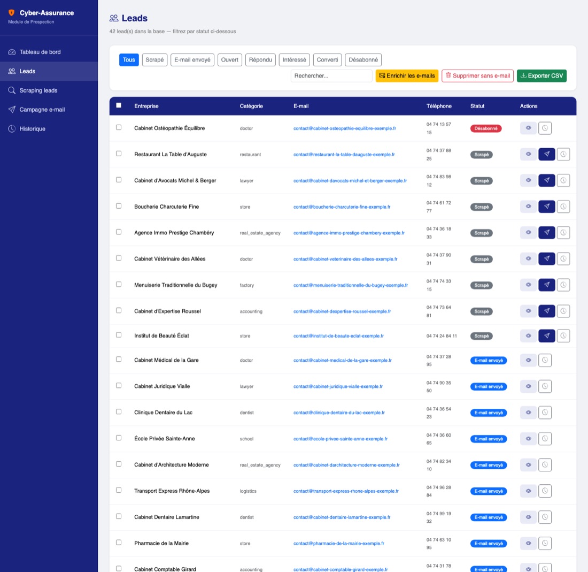Open Historique in the sidebar
The height and width of the screenshot is (572, 588).
[x=49, y=129]
